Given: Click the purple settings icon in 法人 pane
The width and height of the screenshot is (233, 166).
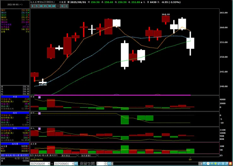Looking at the screenshot, I should 39,129.
